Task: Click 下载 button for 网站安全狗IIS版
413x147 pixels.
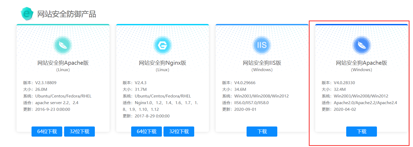Action: point(262,132)
